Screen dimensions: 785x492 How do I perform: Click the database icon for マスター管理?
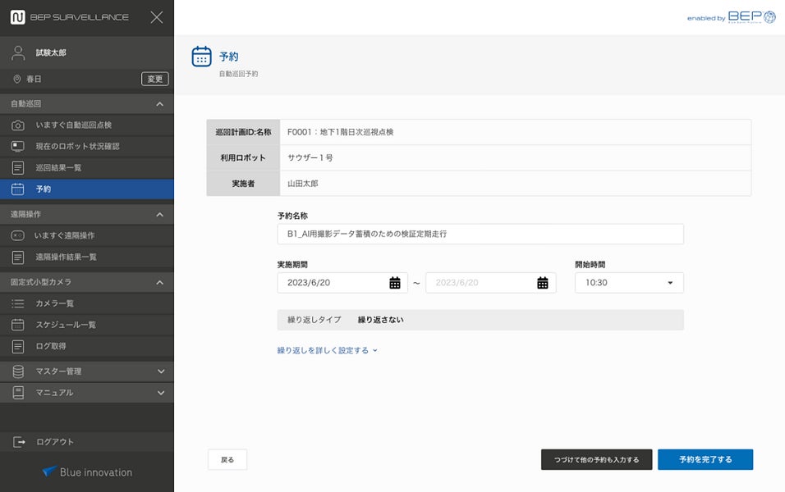click(18, 371)
